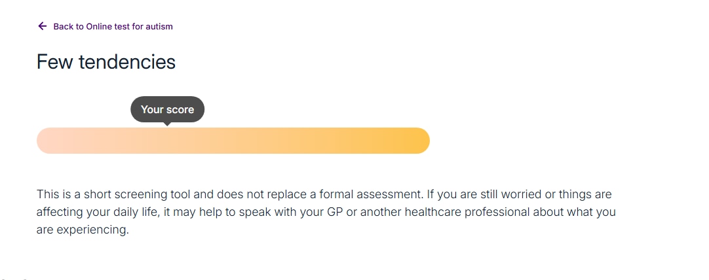
Task: Click the words 'Back to' beside the arrow
Action: click(x=68, y=27)
